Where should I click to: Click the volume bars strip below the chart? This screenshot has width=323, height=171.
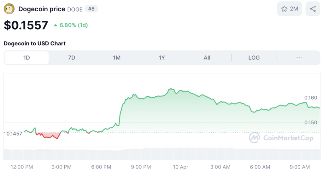[162, 154]
